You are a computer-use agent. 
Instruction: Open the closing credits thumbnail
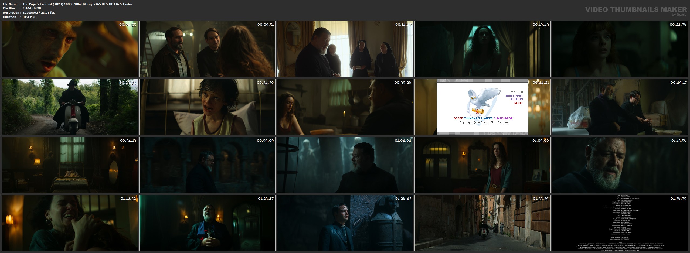[x=620, y=223]
